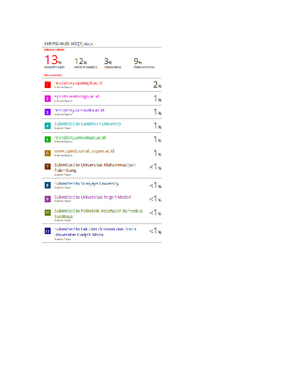The width and height of the screenshot is (282, 365).
Task: Click the <1% value for Universitas Negeri Medan
Action: pos(155,199)
